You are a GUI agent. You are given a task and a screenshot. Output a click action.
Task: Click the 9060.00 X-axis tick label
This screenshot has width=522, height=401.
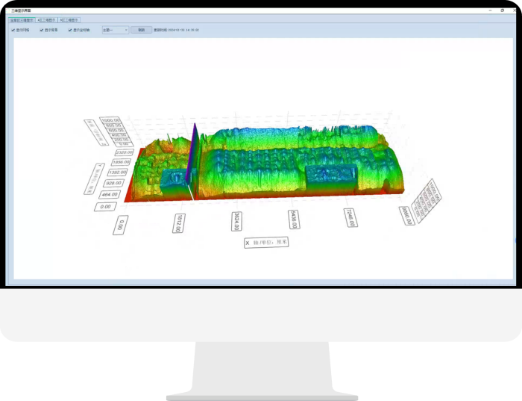pyautogui.click(x=406, y=214)
